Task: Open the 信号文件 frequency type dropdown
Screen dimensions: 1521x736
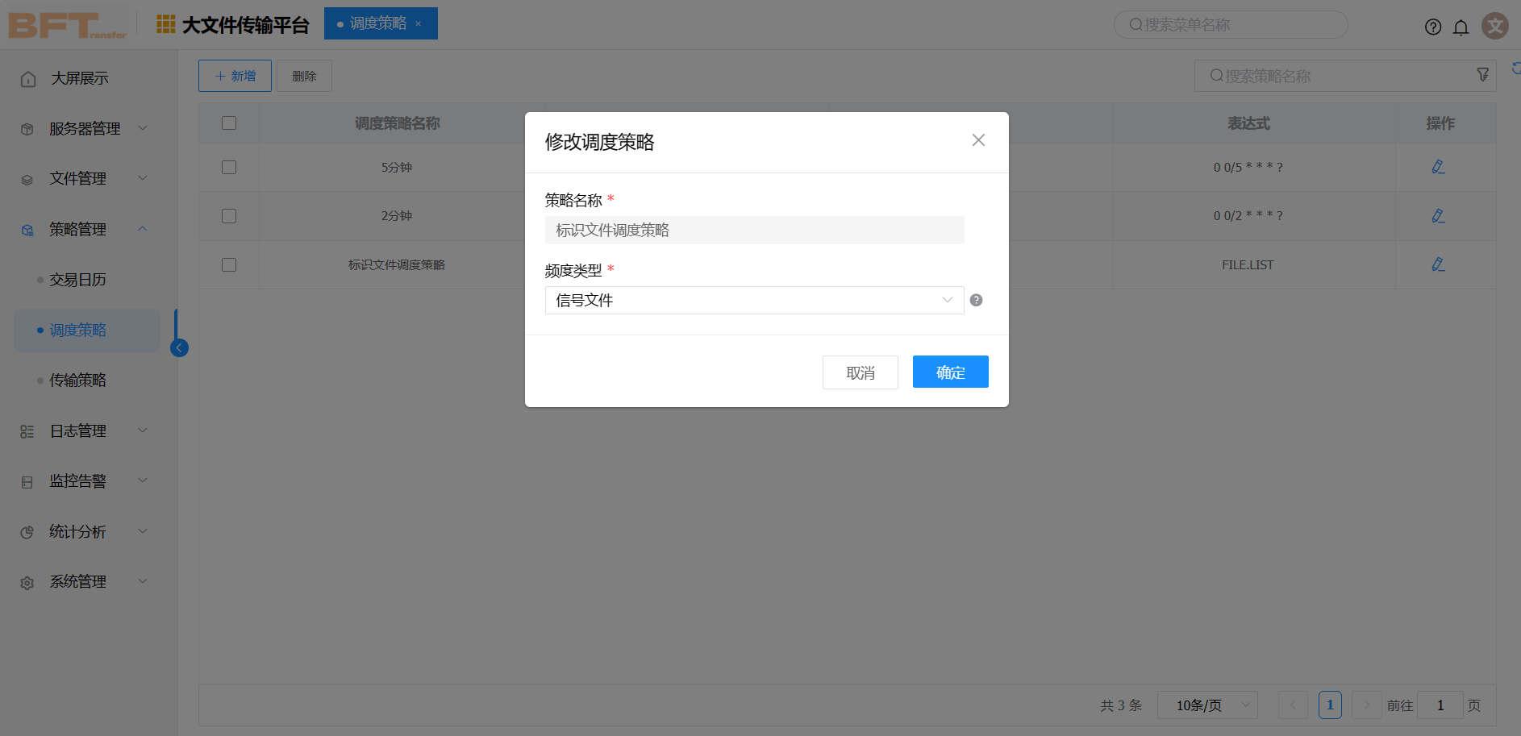Action: pos(754,300)
